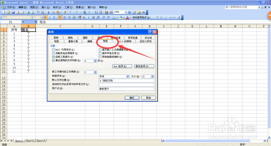
Task: Switch to the 自定义序列 tab
Action: pyautogui.click(x=146, y=41)
